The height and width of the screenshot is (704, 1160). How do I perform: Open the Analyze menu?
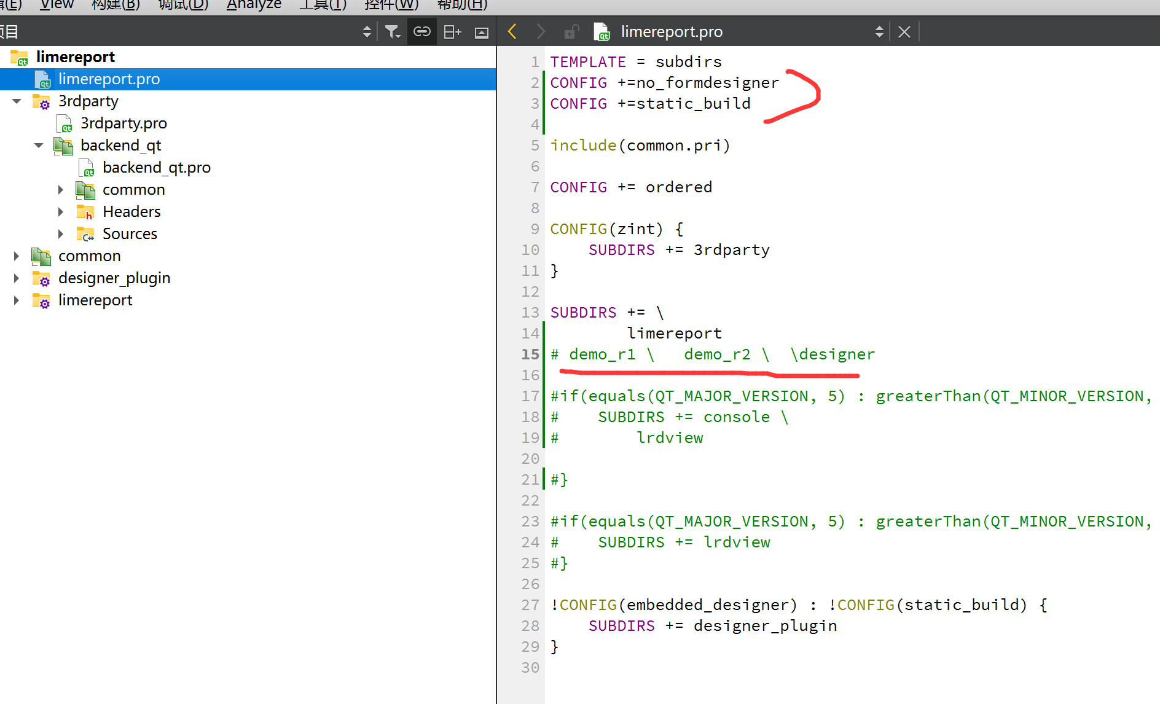click(x=254, y=5)
